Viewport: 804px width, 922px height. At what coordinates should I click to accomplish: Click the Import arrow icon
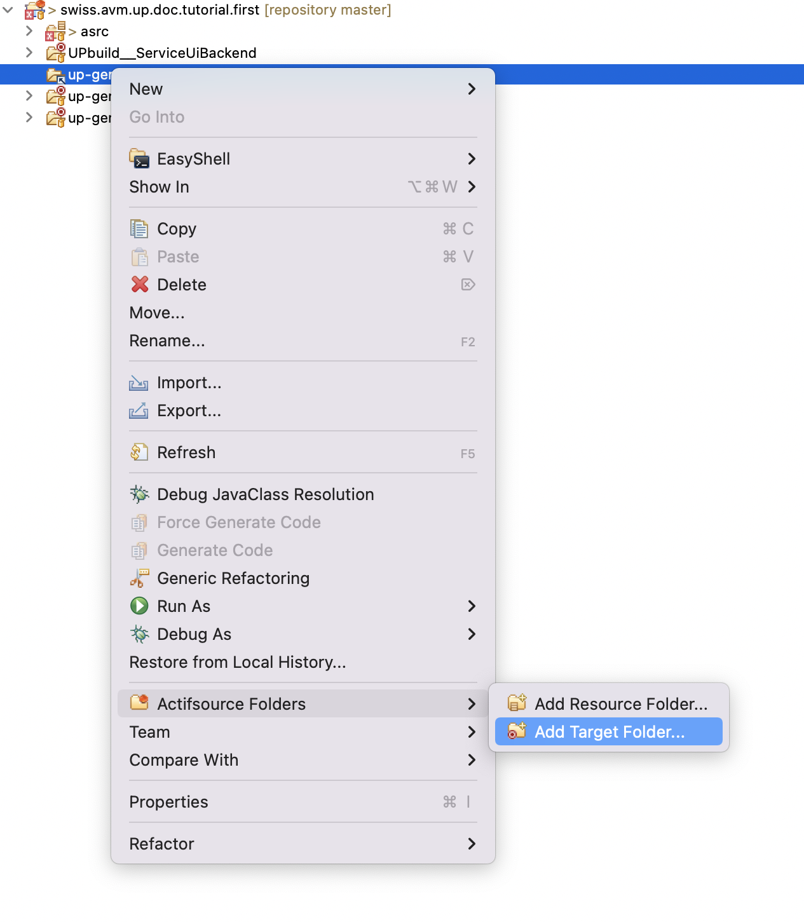tap(139, 383)
